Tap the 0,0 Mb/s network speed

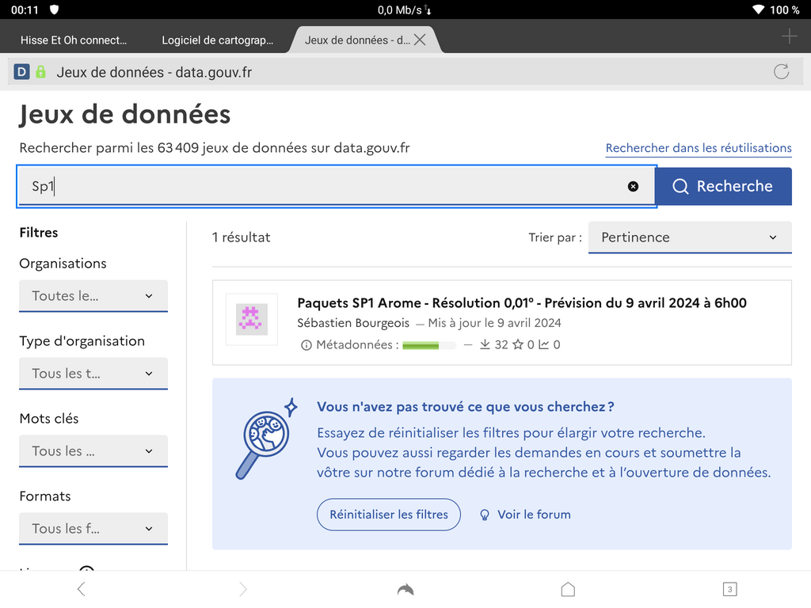(400, 9)
